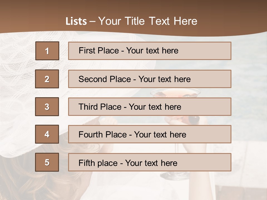Viewport: 267px width, 200px height.
Task: Select the Fifth place text bar
Action: coord(150,162)
